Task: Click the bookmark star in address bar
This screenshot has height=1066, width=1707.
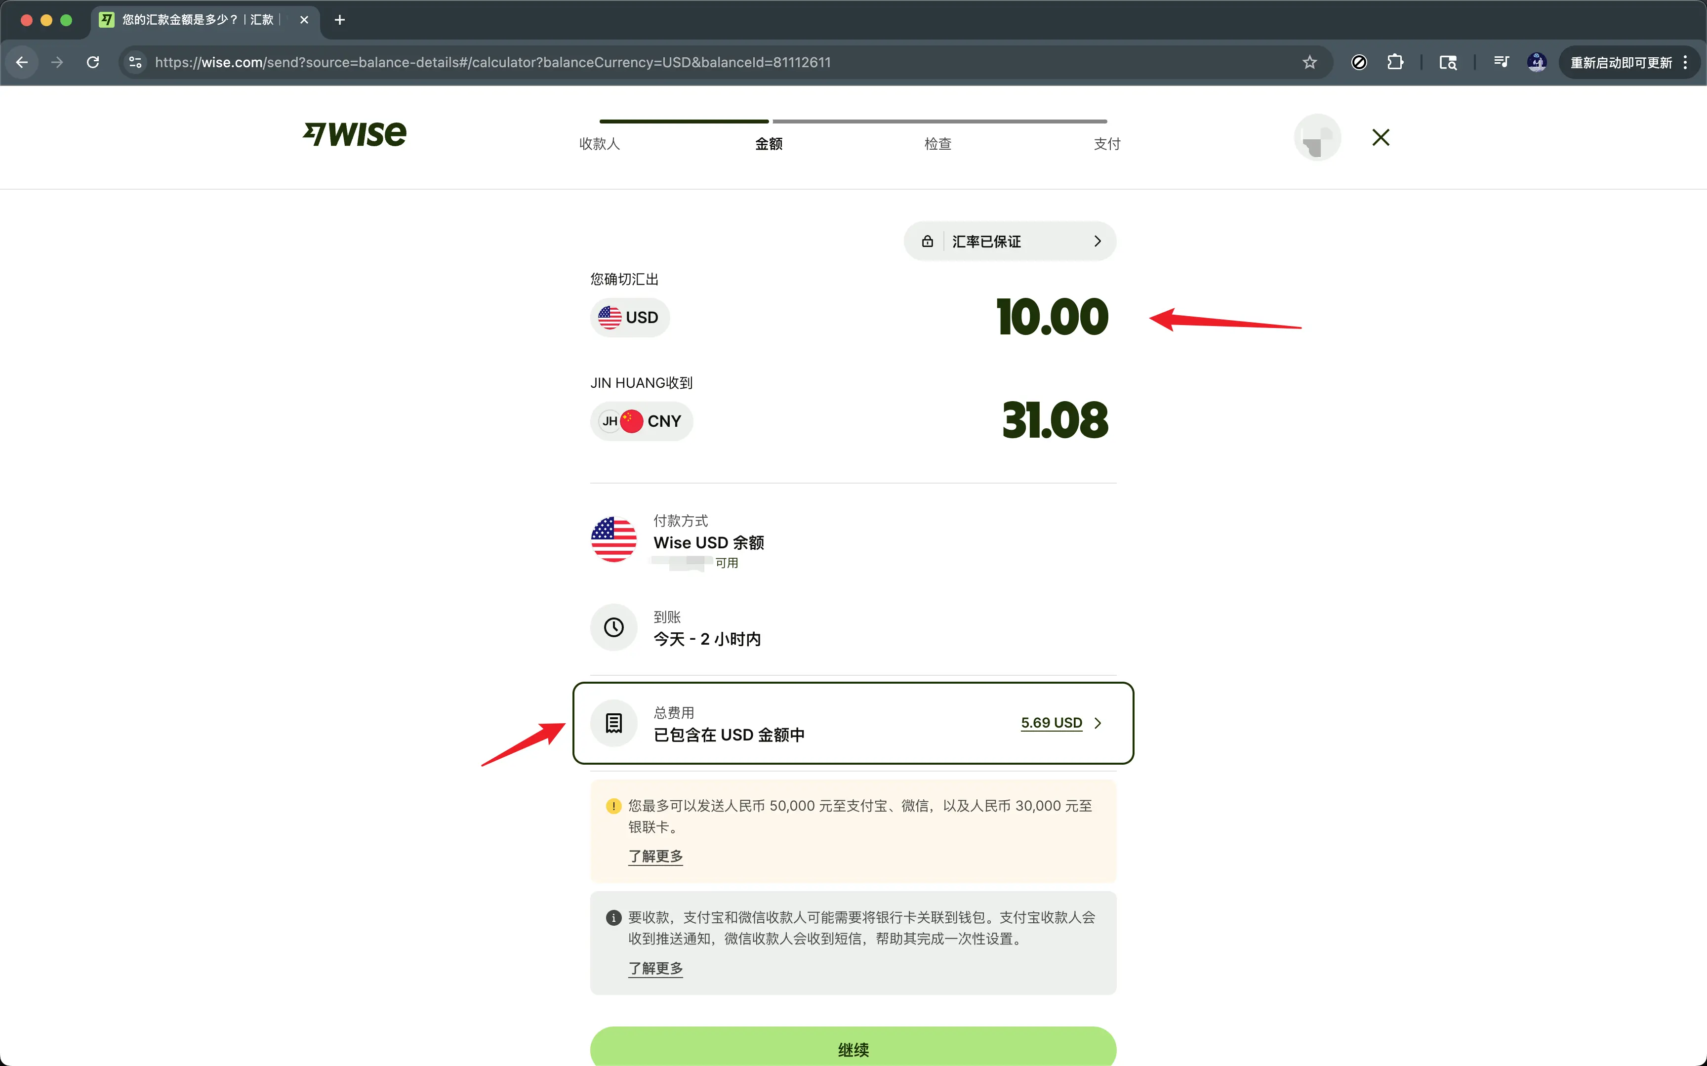Action: (1309, 62)
